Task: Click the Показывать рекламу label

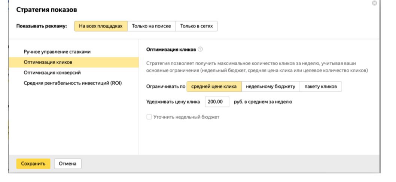Action: tap(42, 26)
